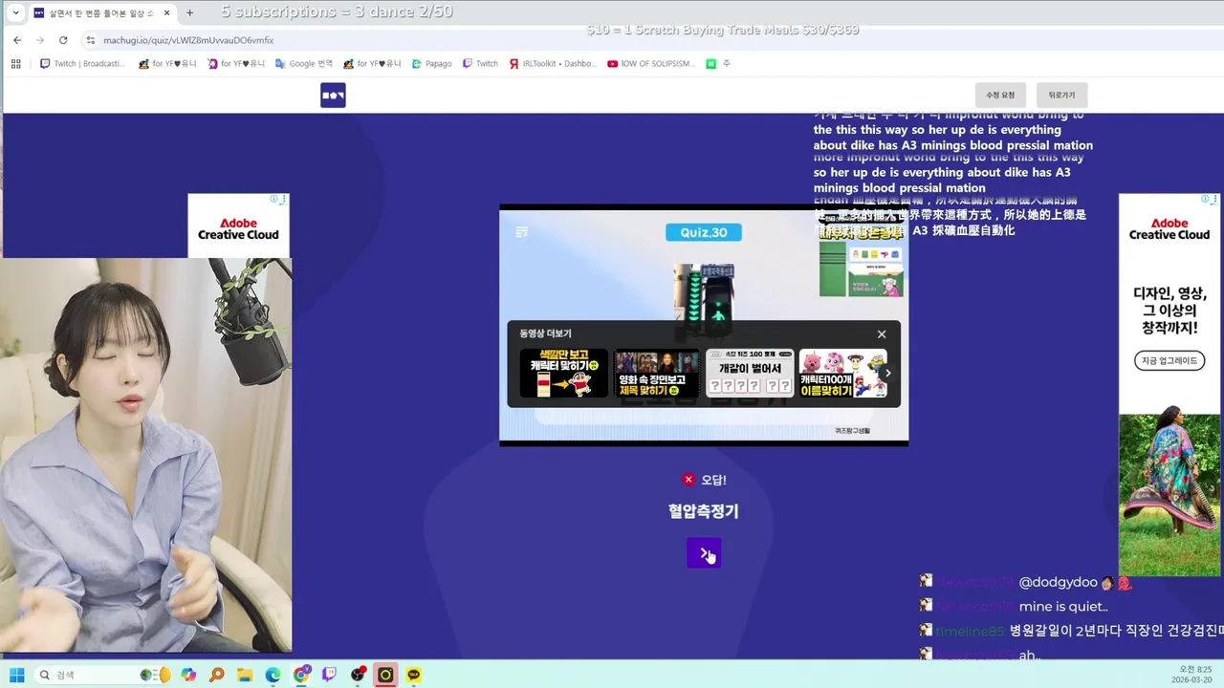Click the taskbar 검색 search box
1224x688 pixels.
pos(104,675)
